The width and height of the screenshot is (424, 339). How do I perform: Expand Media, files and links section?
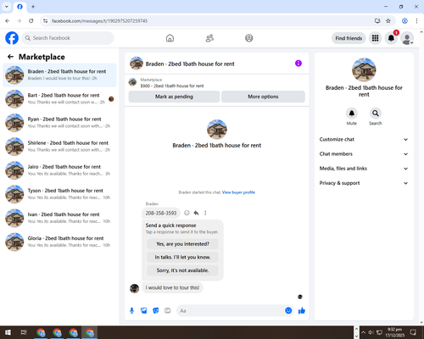point(364,169)
